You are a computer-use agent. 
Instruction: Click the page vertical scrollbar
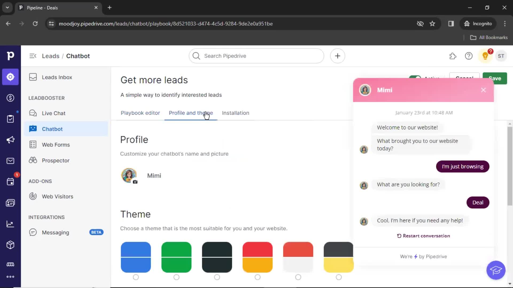pyautogui.click(x=510, y=167)
